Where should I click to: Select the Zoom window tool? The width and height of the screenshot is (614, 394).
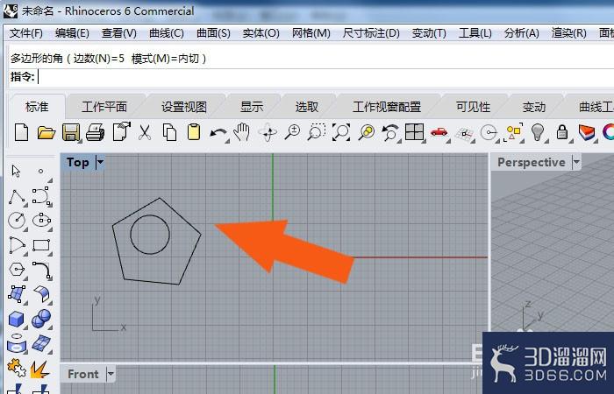pyautogui.click(x=317, y=132)
